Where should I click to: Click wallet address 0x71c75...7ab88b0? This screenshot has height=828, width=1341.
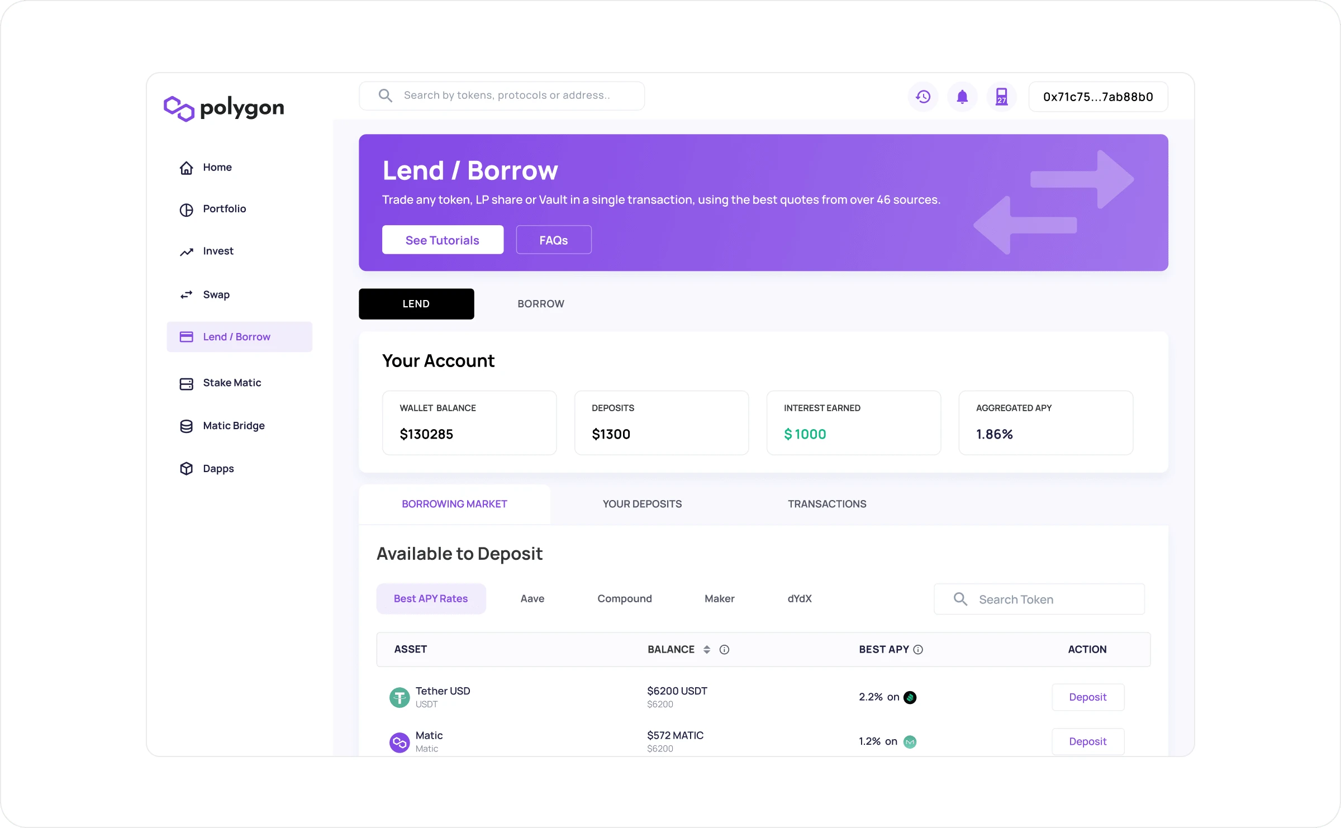pos(1098,97)
